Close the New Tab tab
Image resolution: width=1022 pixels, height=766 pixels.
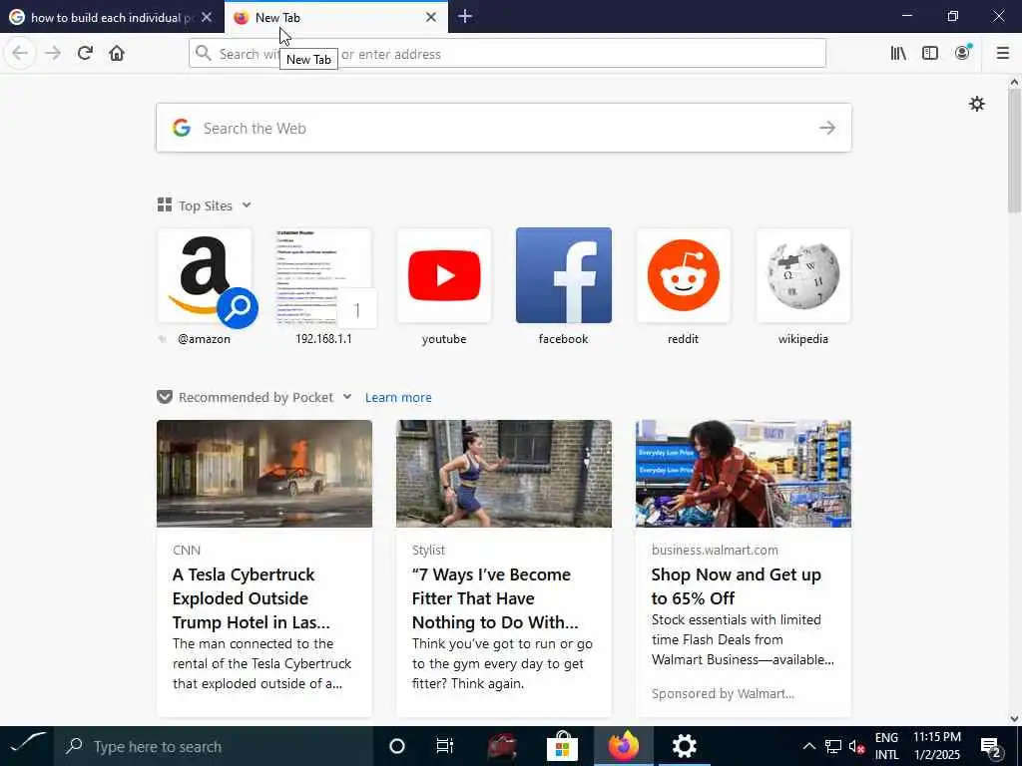(x=431, y=18)
